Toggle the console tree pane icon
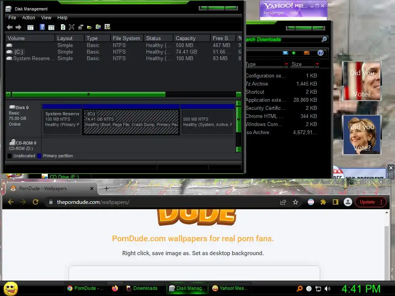Screen dimensions: 395x296 pyautogui.click(x=30, y=27)
